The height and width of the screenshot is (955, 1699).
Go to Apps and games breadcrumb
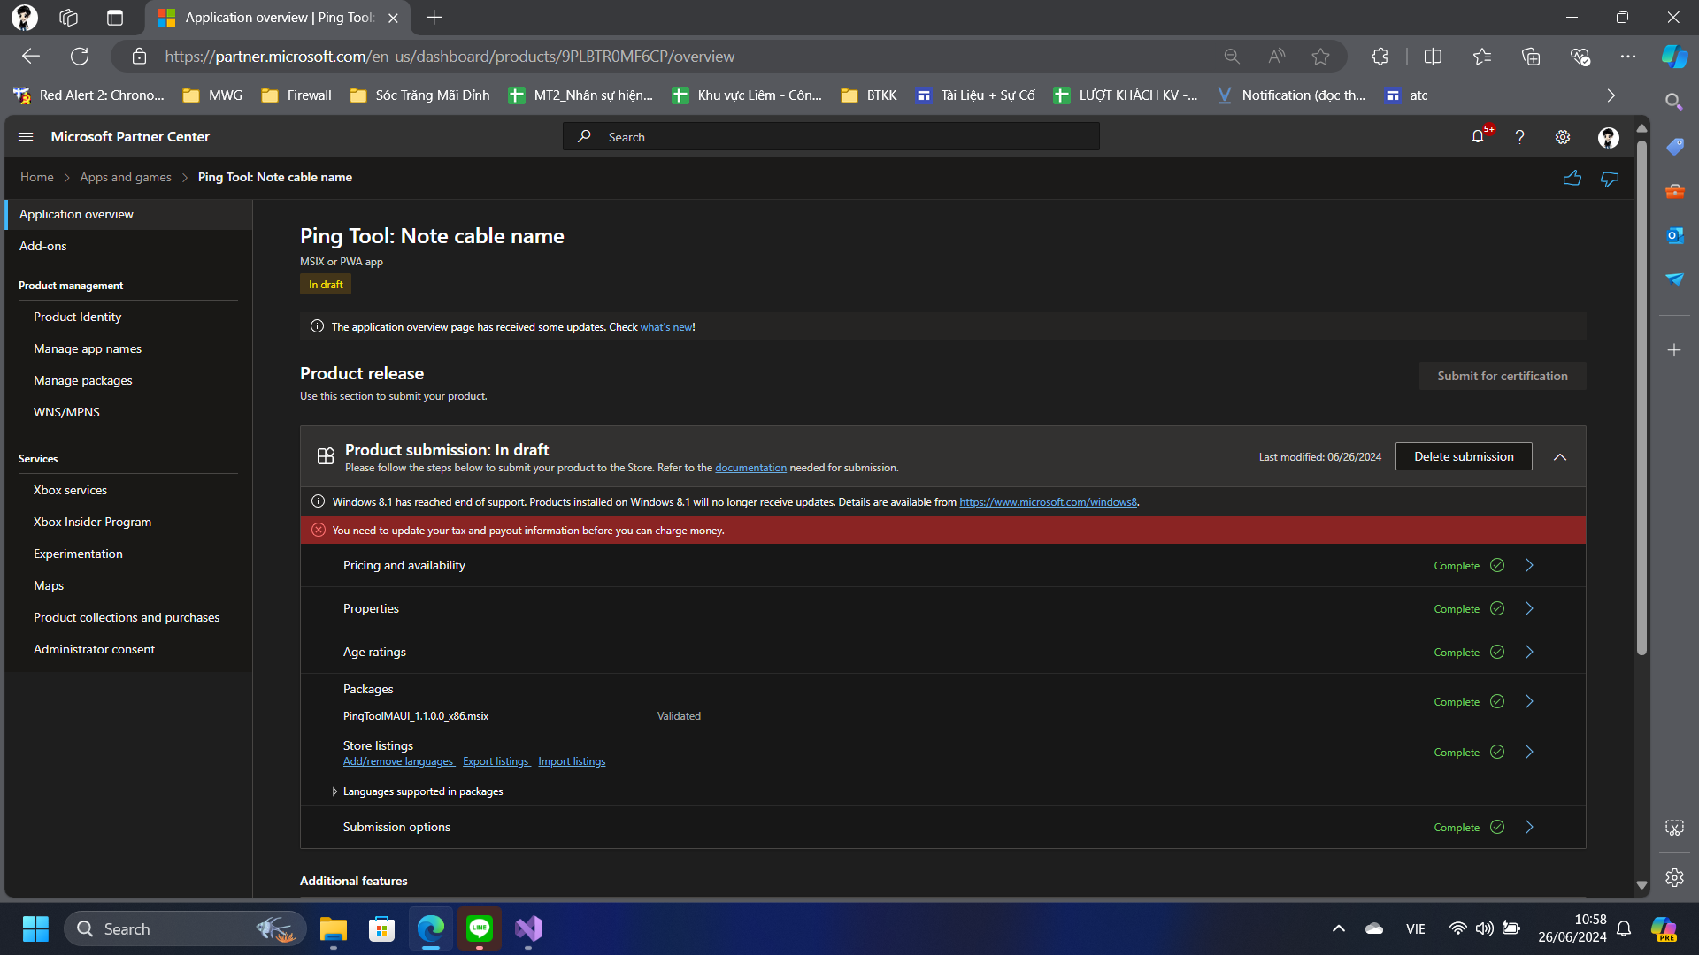tap(126, 177)
